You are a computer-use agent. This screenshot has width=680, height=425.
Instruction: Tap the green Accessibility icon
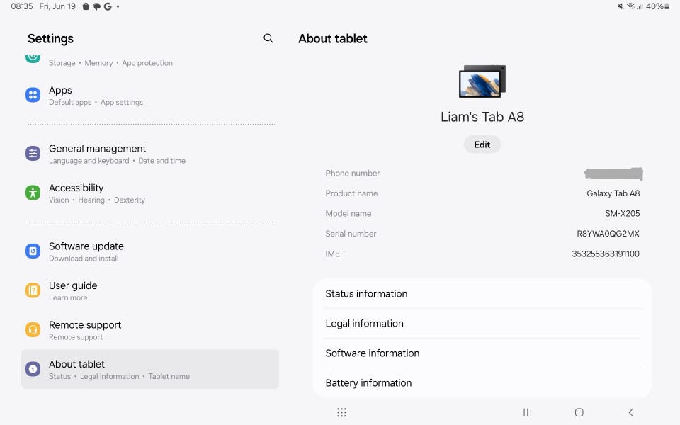33,193
